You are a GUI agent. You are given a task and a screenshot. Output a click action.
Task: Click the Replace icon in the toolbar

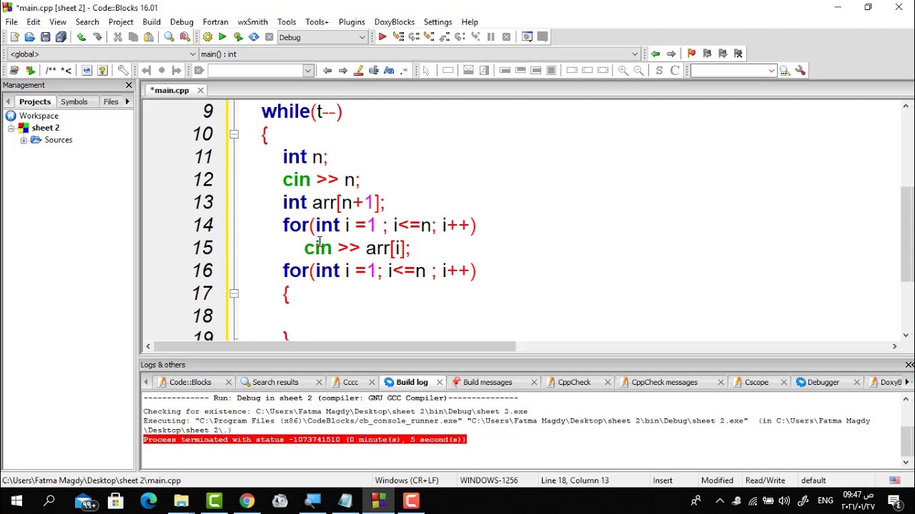pos(185,37)
